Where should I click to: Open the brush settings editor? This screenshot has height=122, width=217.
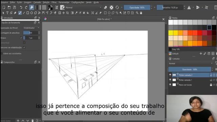(x=57, y=7)
